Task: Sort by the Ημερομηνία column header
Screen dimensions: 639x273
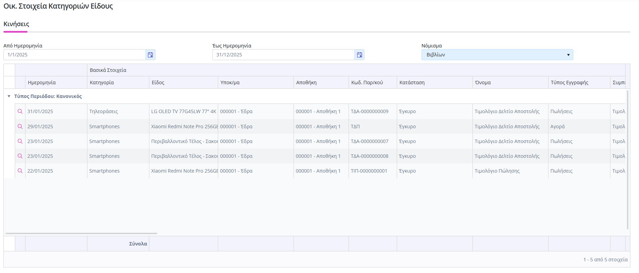Action: [56, 83]
